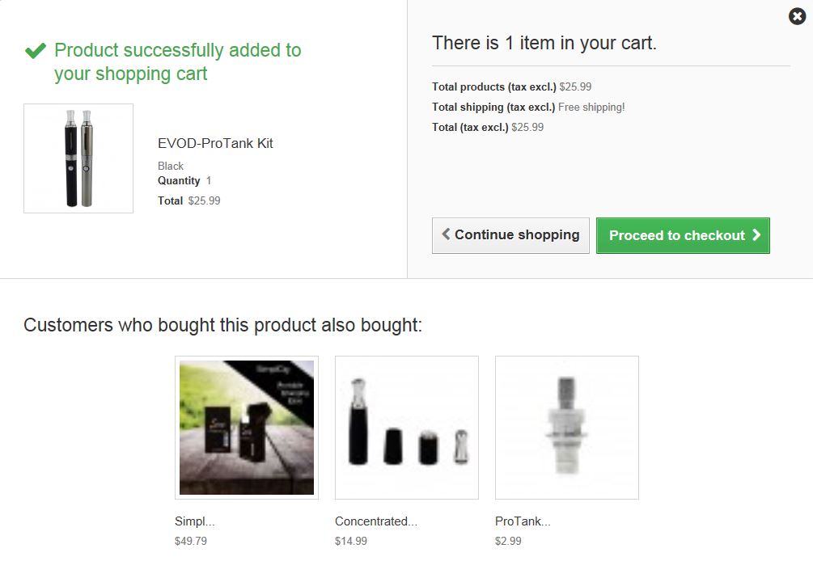Image resolution: width=813 pixels, height=578 pixels.
Task: Open the Simpl... product name link
Action: (x=195, y=521)
